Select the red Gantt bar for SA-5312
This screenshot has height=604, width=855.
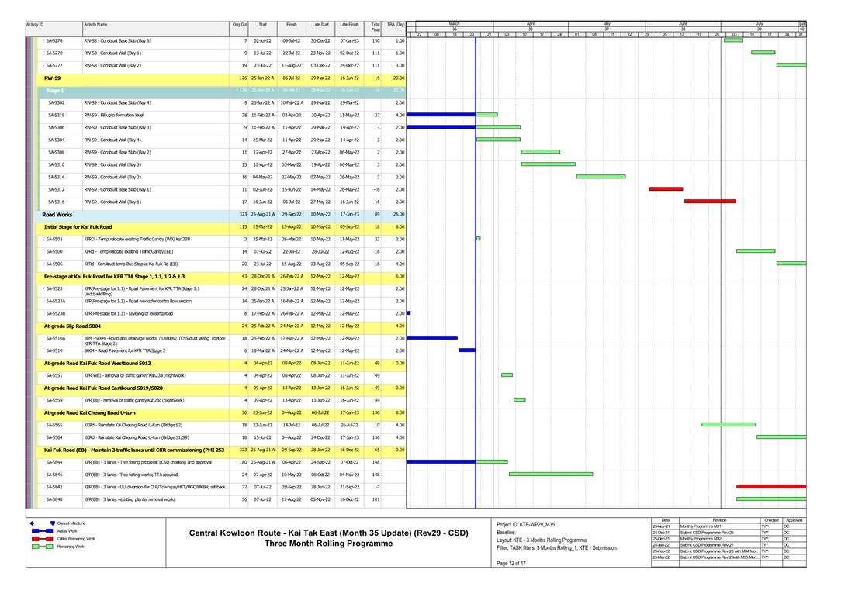tap(666, 188)
